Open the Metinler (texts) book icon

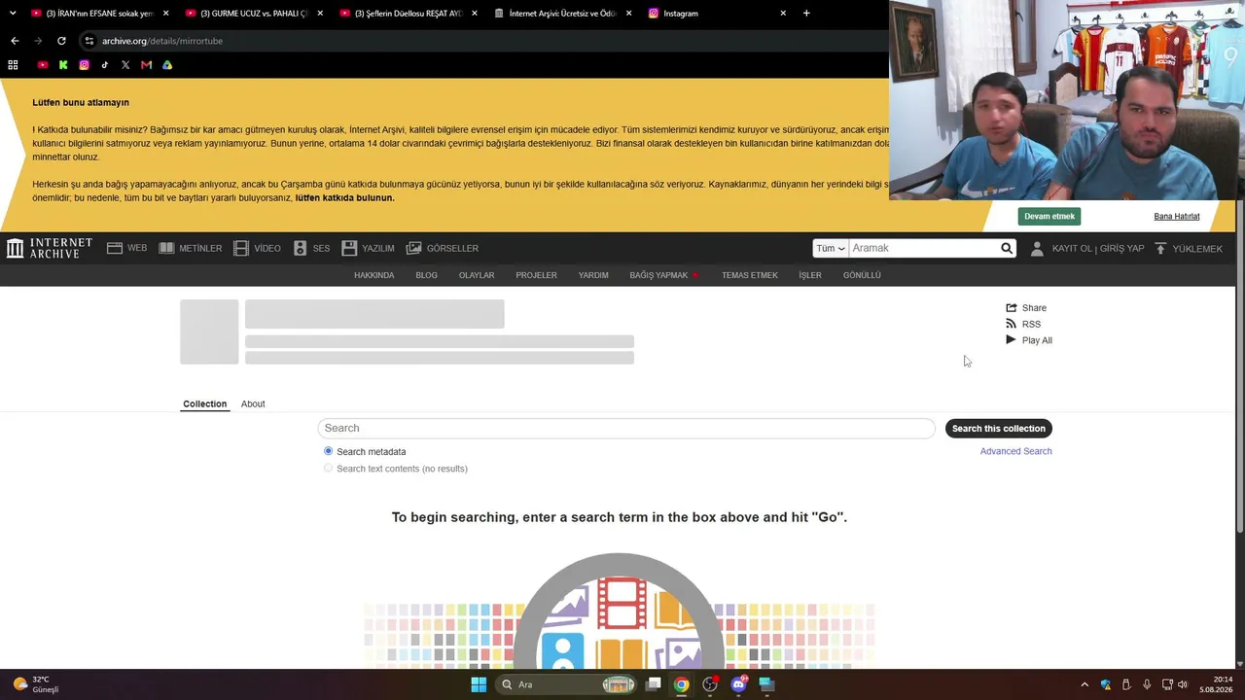166,248
